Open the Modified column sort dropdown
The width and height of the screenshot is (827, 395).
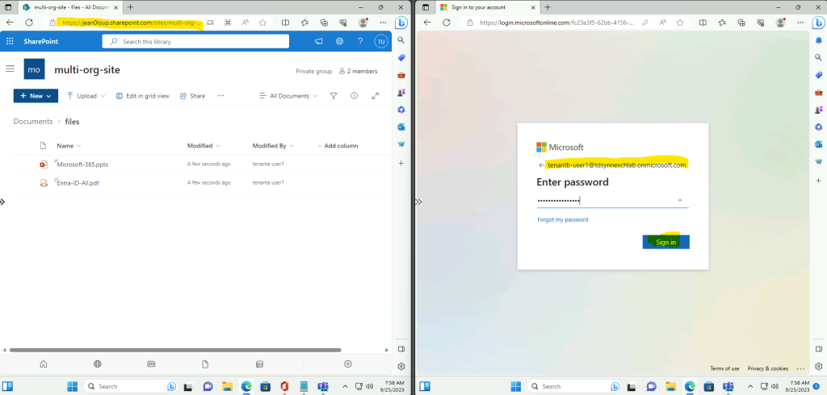coord(204,146)
